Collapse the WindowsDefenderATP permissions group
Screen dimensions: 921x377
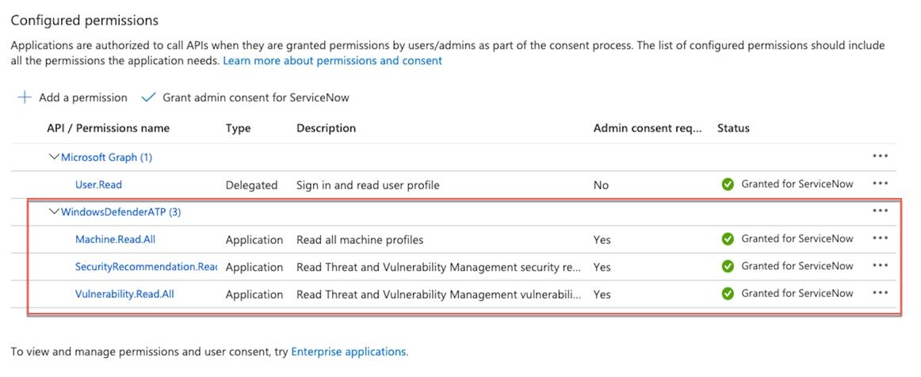[54, 211]
